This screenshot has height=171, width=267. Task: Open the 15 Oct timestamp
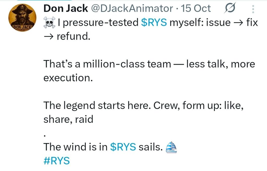pos(196,9)
